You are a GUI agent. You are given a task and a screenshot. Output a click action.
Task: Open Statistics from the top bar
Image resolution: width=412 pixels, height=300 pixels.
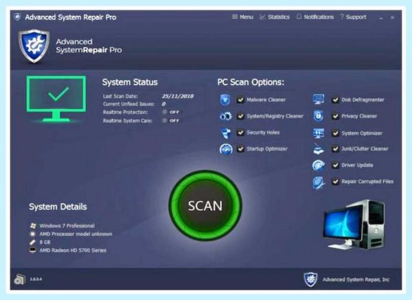pyautogui.click(x=275, y=17)
